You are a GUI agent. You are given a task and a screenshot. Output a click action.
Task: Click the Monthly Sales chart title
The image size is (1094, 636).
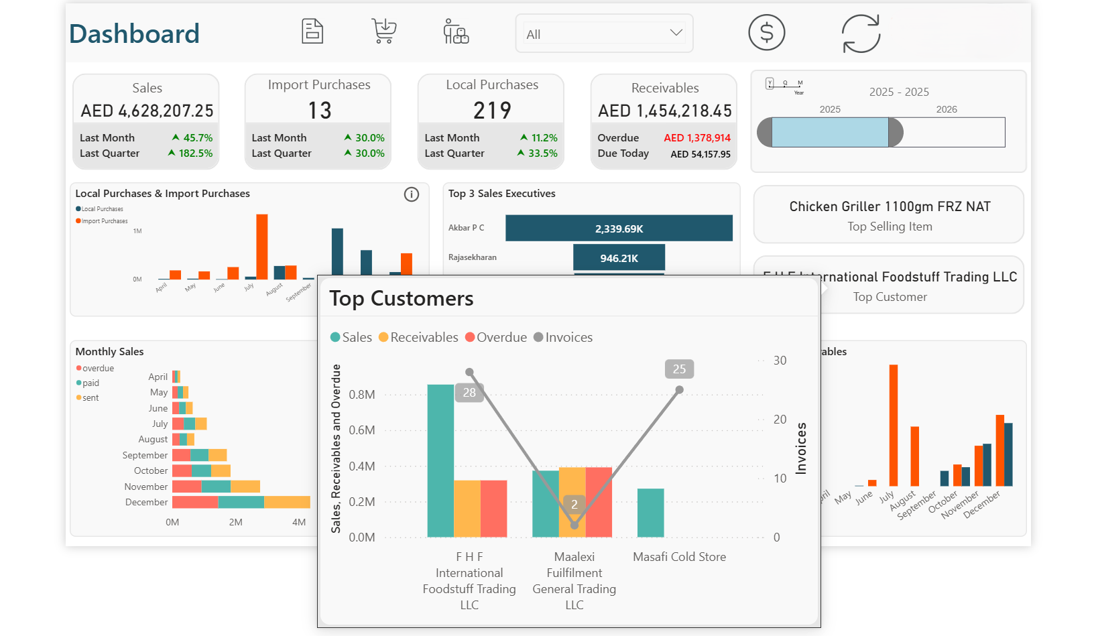pyautogui.click(x=109, y=351)
